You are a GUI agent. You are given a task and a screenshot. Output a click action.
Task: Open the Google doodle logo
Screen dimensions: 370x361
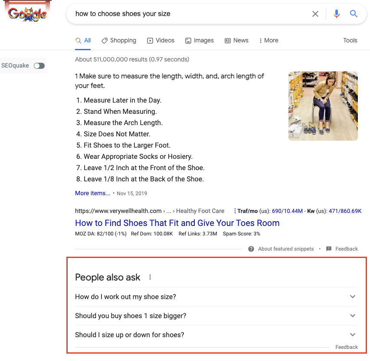pos(27,13)
